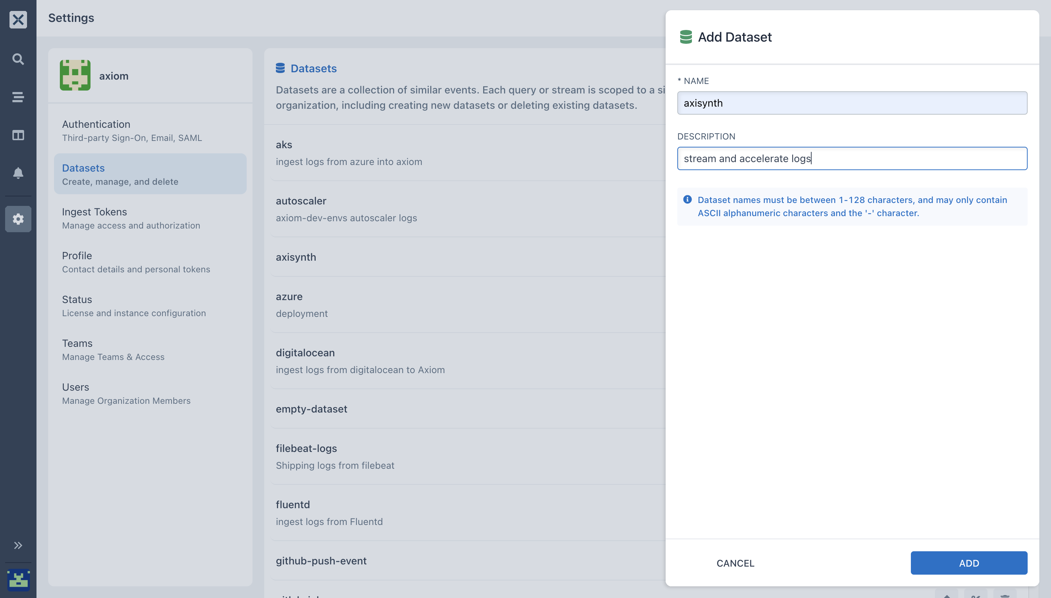
Task: Open the dashboards panel icon
Action: point(18,135)
